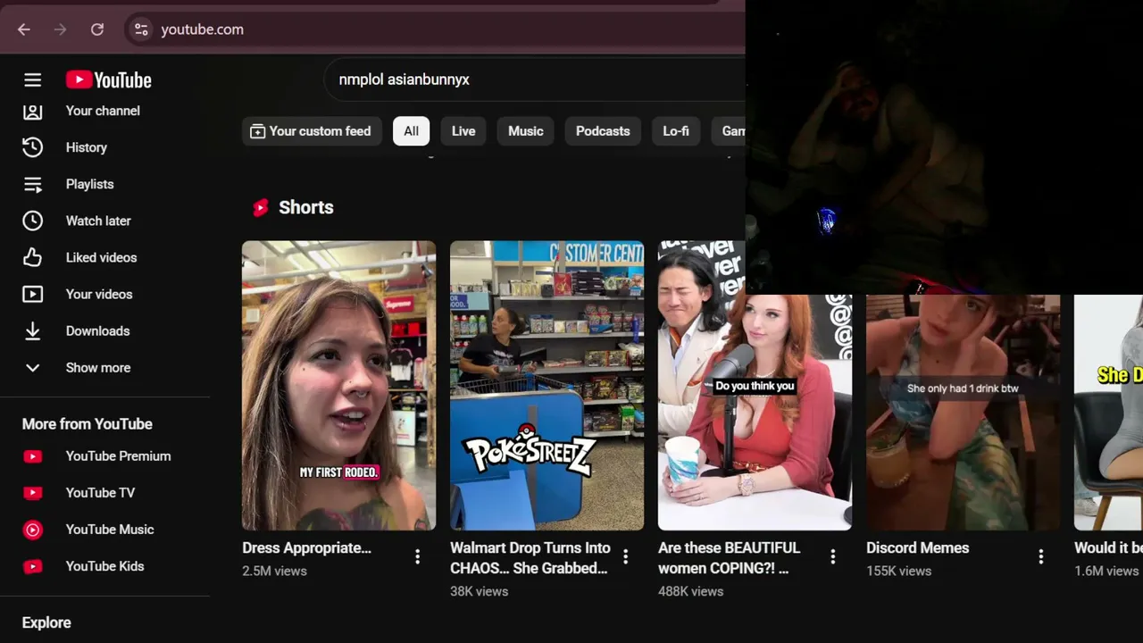Focus the search box containing nmplol asianbunnyx
This screenshot has width=1143, height=643.
pyautogui.click(x=536, y=79)
